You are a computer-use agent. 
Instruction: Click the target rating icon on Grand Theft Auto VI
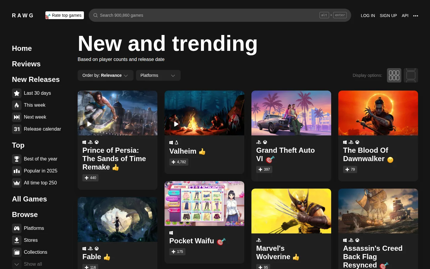click(270, 159)
